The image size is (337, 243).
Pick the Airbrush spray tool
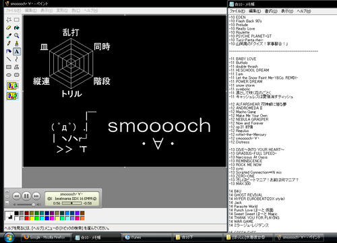pyautogui.click(x=9, y=51)
